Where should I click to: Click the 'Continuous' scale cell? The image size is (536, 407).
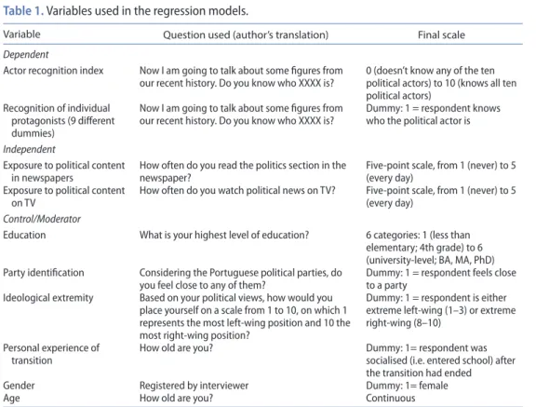[x=391, y=398]
